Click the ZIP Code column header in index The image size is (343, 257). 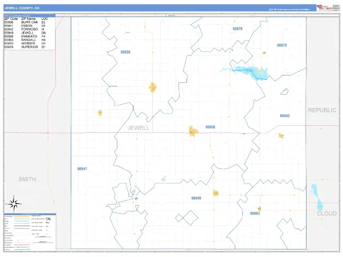[x=11, y=19]
